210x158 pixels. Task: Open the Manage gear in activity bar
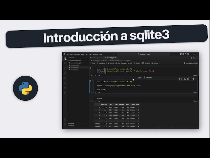click(x=65, y=124)
